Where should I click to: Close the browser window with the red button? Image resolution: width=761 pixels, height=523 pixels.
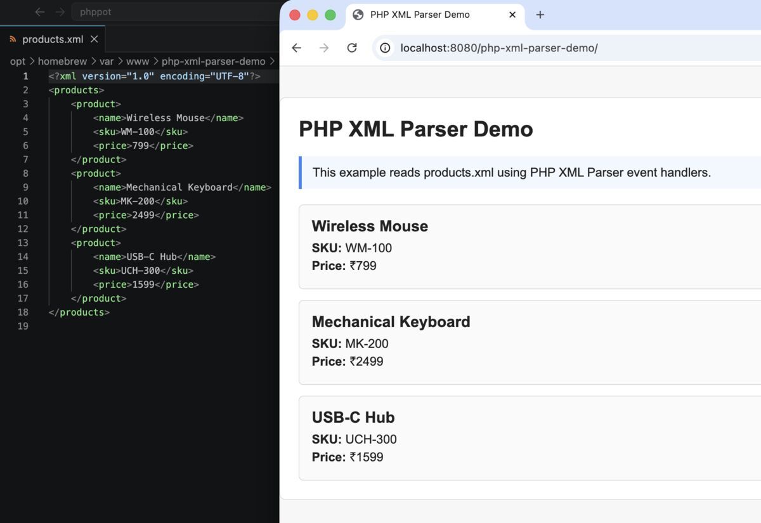pyautogui.click(x=295, y=15)
